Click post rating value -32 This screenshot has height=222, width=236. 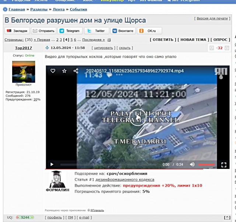pyautogui.click(x=219, y=48)
